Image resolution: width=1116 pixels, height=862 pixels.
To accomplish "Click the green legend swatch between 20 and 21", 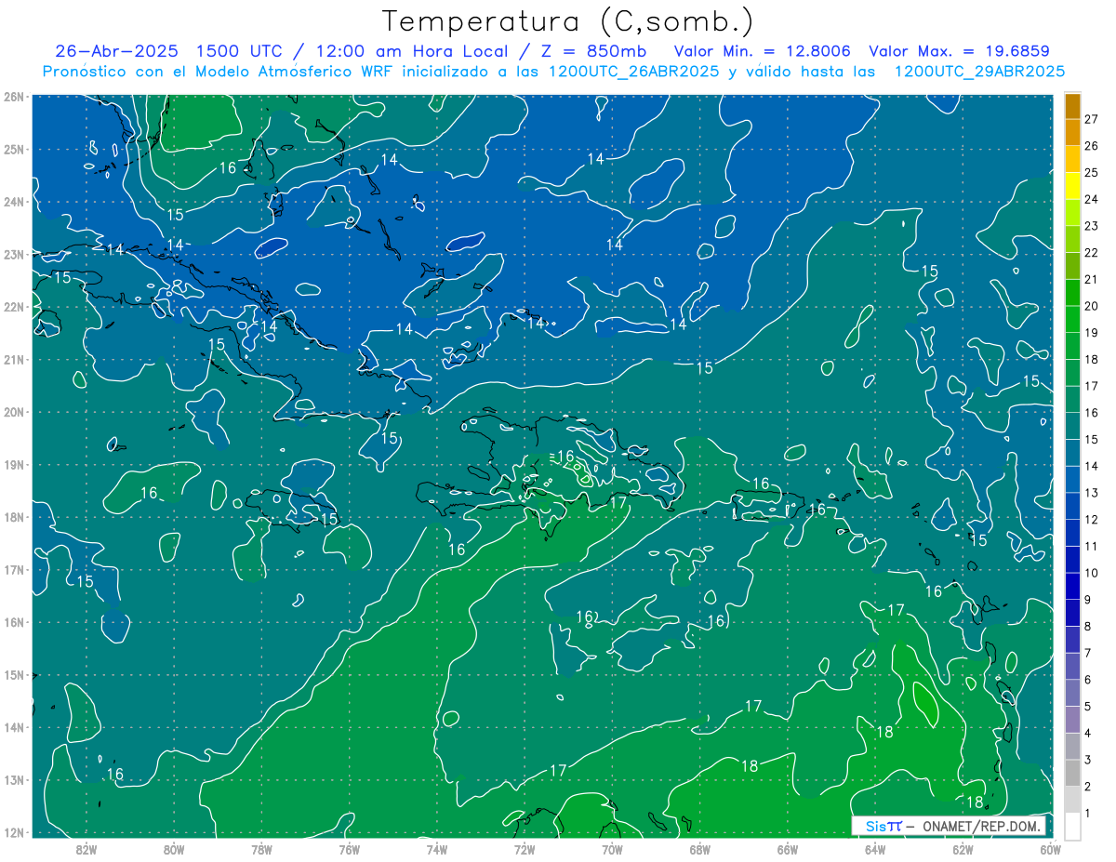I will coord(1072,293).
